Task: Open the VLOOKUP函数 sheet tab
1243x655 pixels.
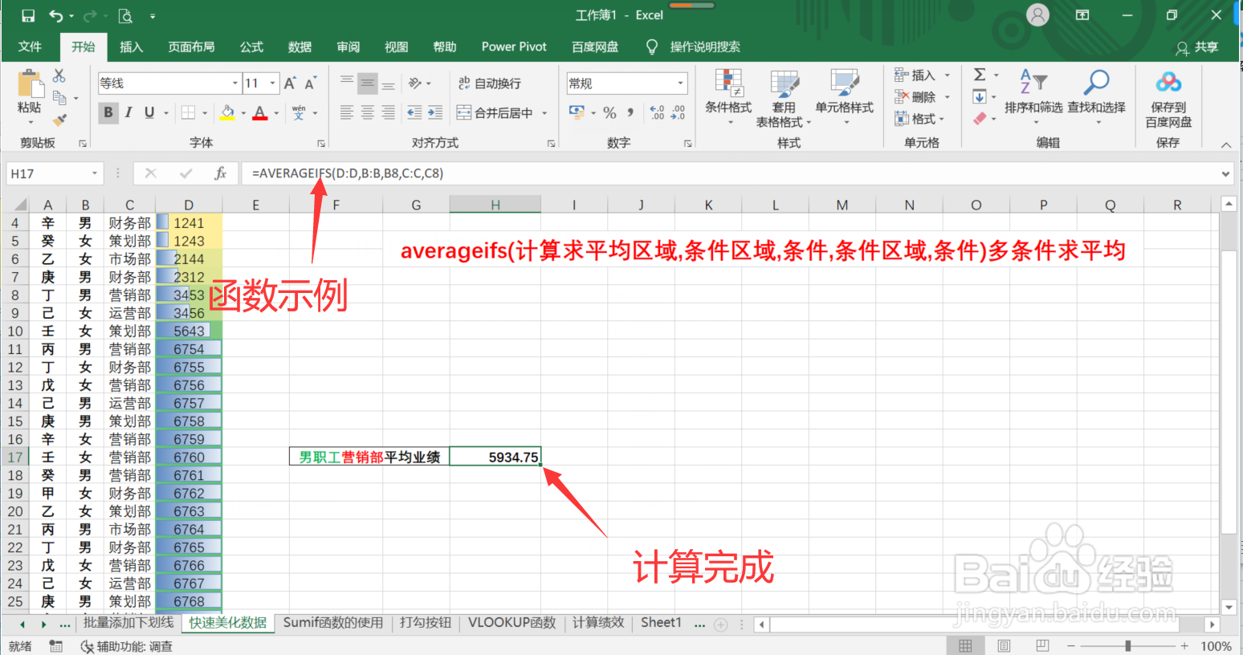Action: (511, 623)
